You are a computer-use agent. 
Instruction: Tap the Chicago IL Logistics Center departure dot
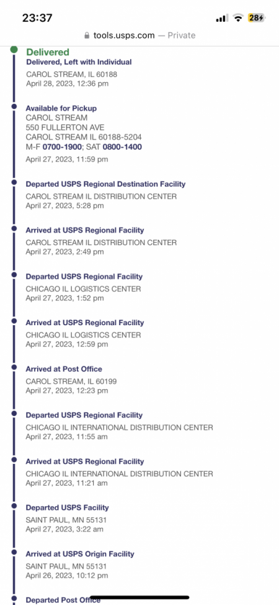pos(14,274)
